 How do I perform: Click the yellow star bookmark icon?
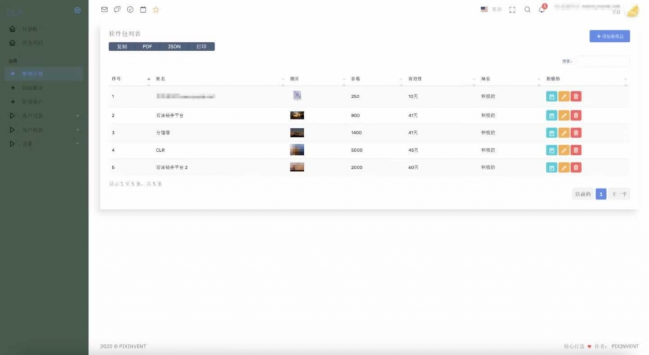click(156, 9)
